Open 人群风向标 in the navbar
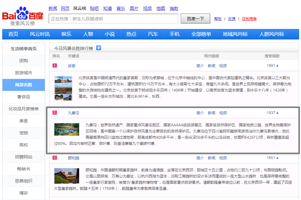This screenshot has width=301, height=200. point(272,34)
